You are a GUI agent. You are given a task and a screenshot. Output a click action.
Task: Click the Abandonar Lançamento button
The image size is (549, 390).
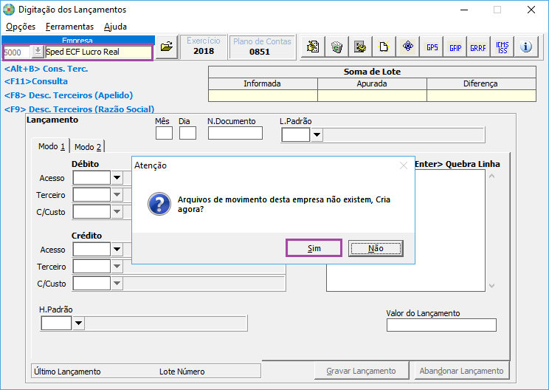click(x=461, y=371)
